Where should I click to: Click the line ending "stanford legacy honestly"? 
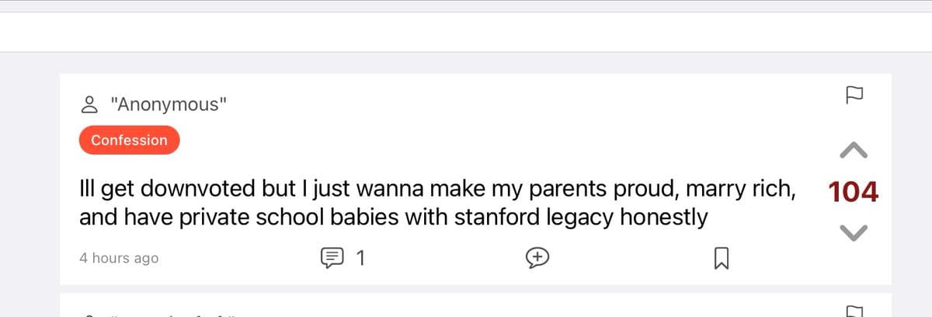(393, 218)
